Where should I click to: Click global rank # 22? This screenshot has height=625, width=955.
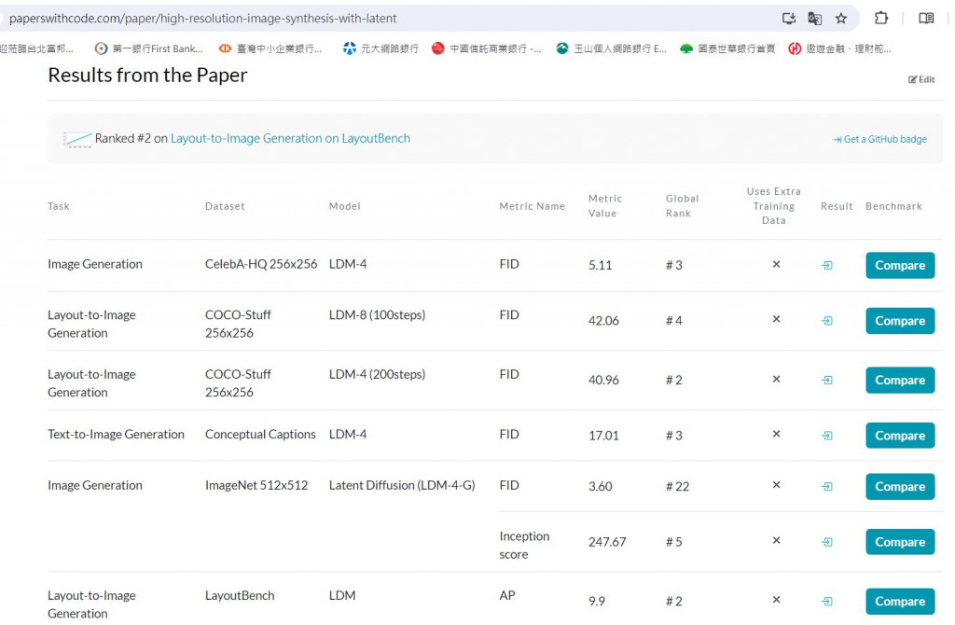click(677, 487)
